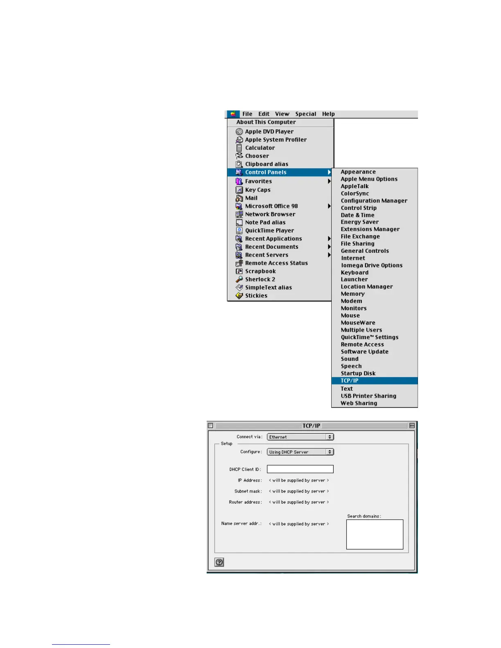Open the View menu

282,114
